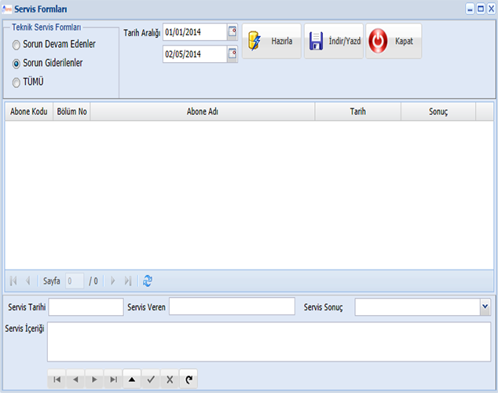The width and height of the screenshot is (498, 393).
Task: Click into the 02/05/2014 end date field
Action: point(195,54)
